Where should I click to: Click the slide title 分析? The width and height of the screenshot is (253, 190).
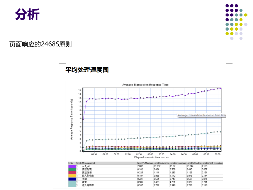tap(27, 14)
